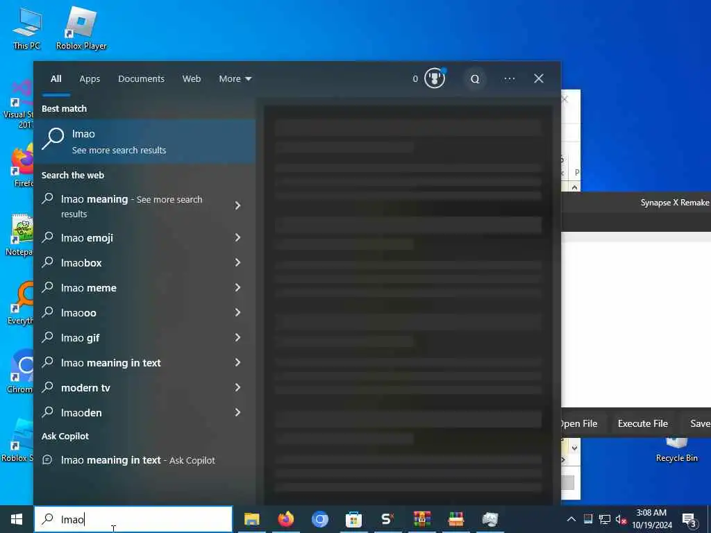The width and height of the screenshot is (711, 533).
Task: Expand arrow beside lmao gif
Action: tap(237, 337)
